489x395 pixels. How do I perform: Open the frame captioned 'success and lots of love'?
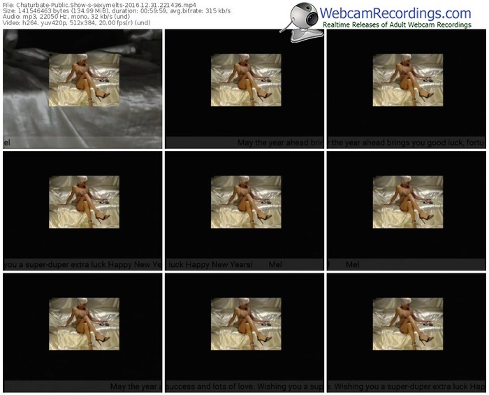coord(245,333)
